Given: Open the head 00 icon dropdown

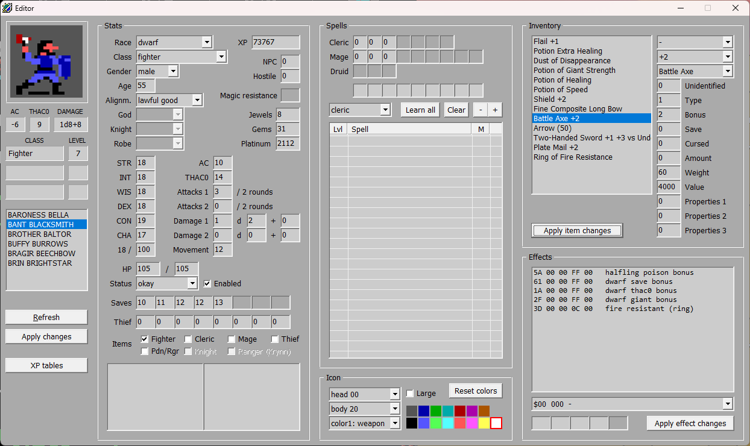Looking at the screenshot, I should (395, 394).
